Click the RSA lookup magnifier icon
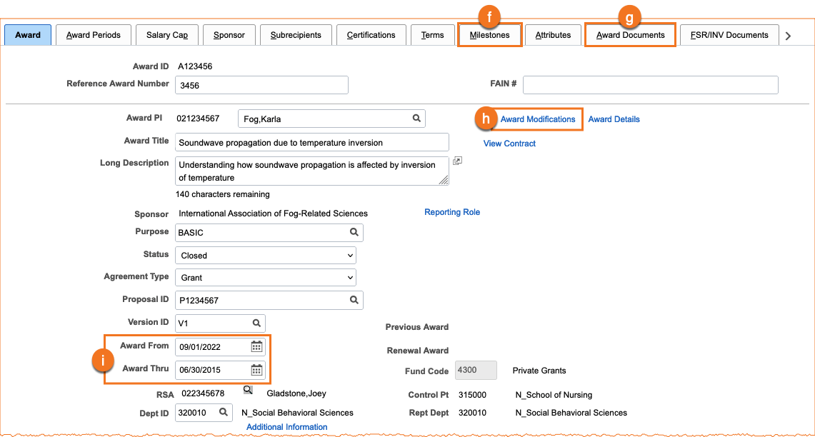 (248, 390)
